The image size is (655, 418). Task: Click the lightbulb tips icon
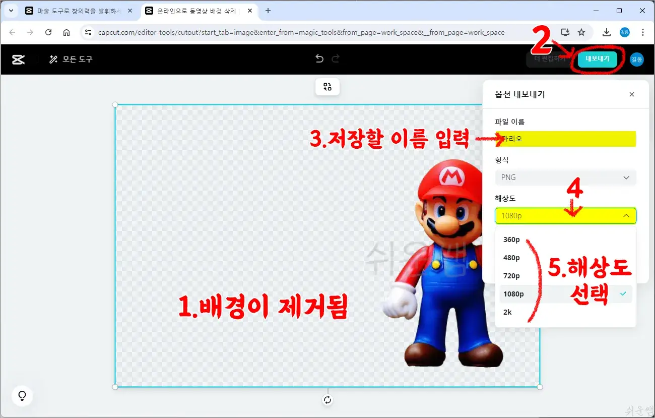(22, 396)
